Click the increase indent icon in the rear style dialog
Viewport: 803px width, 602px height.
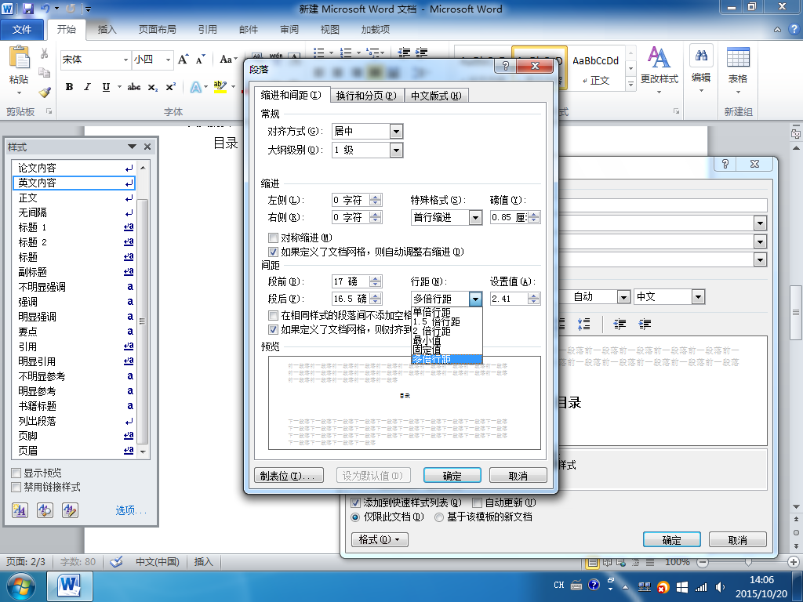pos(645,324)
